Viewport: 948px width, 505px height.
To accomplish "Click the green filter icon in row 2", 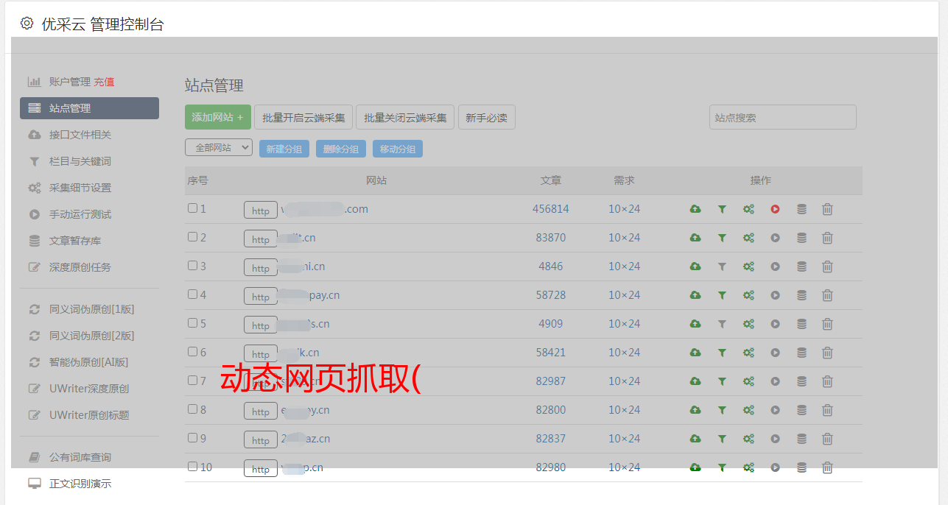I will pyautogui.click(x=722, y=238).
